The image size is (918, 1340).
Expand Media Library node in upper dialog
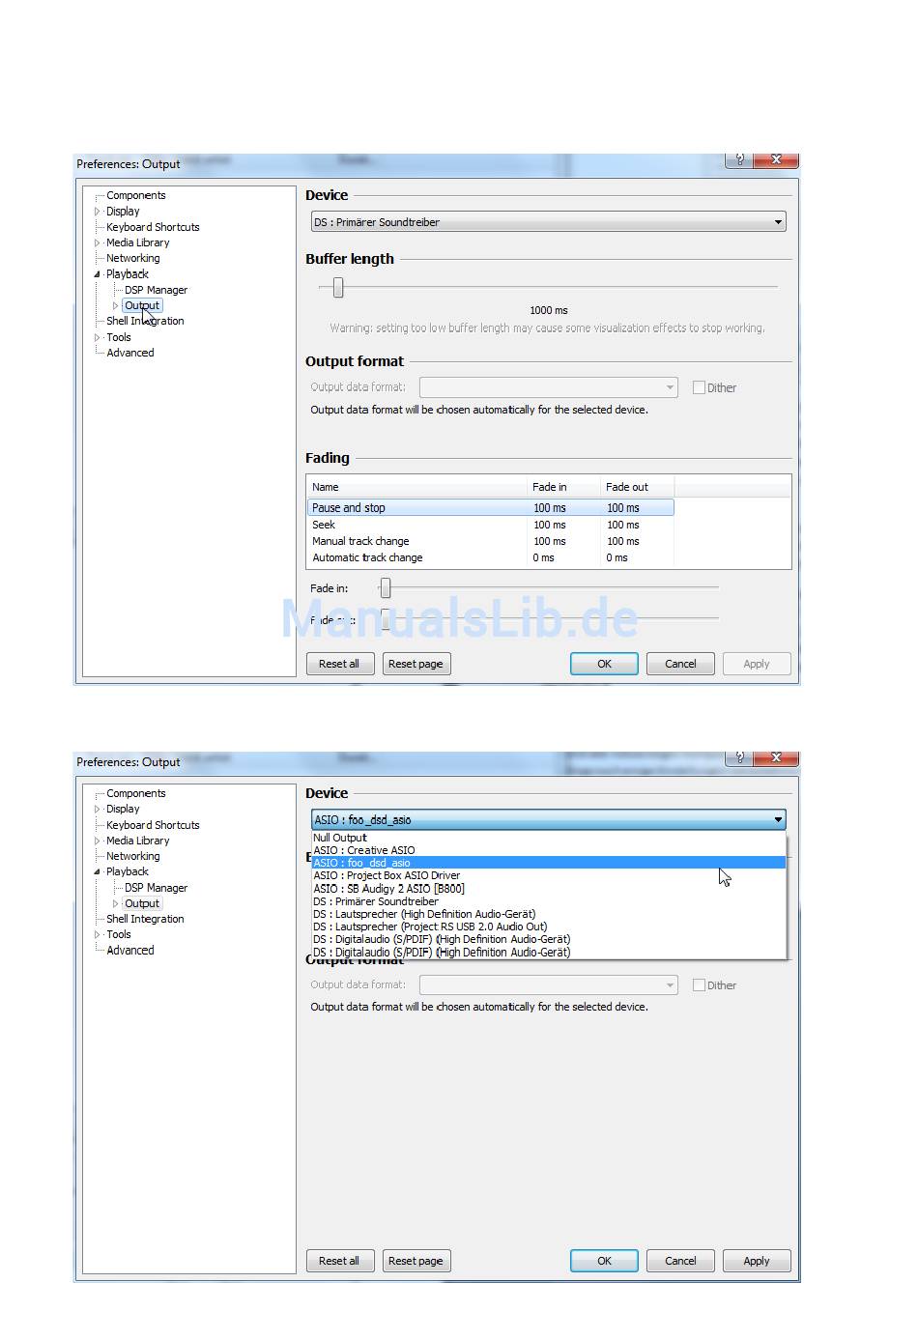98,242
